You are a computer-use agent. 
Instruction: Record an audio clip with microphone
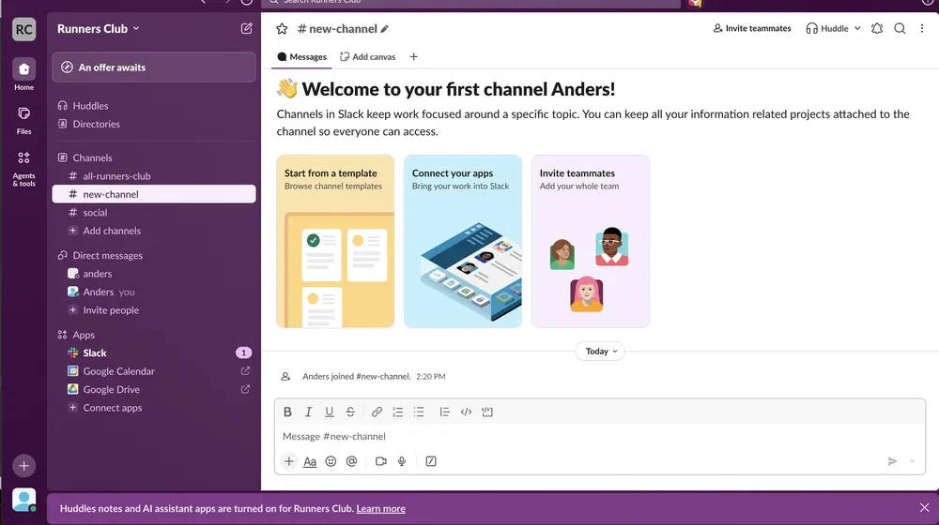tap(402, 461)
